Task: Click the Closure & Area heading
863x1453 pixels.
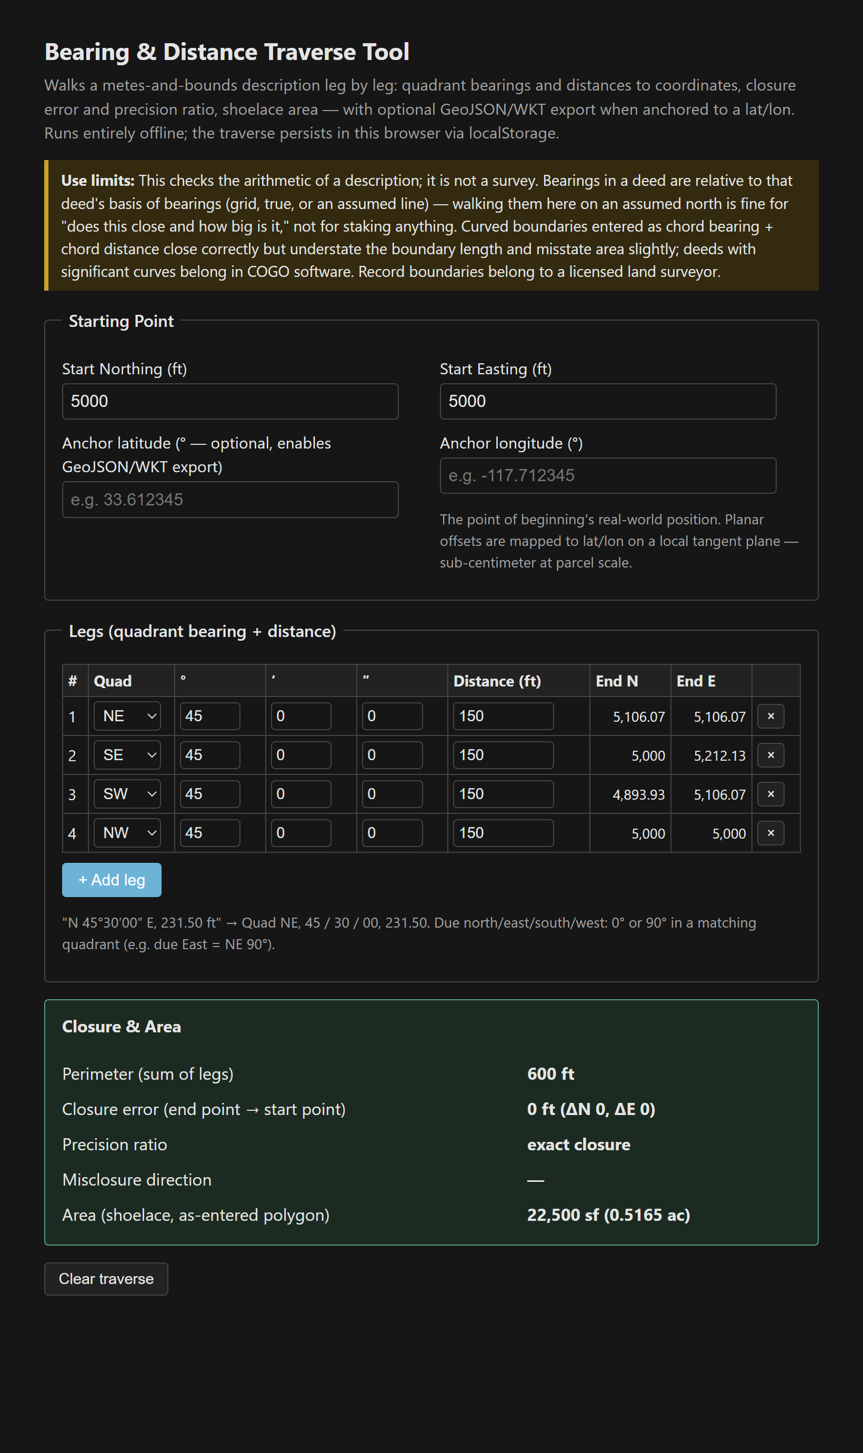Action: click(x=122, y=1027)
